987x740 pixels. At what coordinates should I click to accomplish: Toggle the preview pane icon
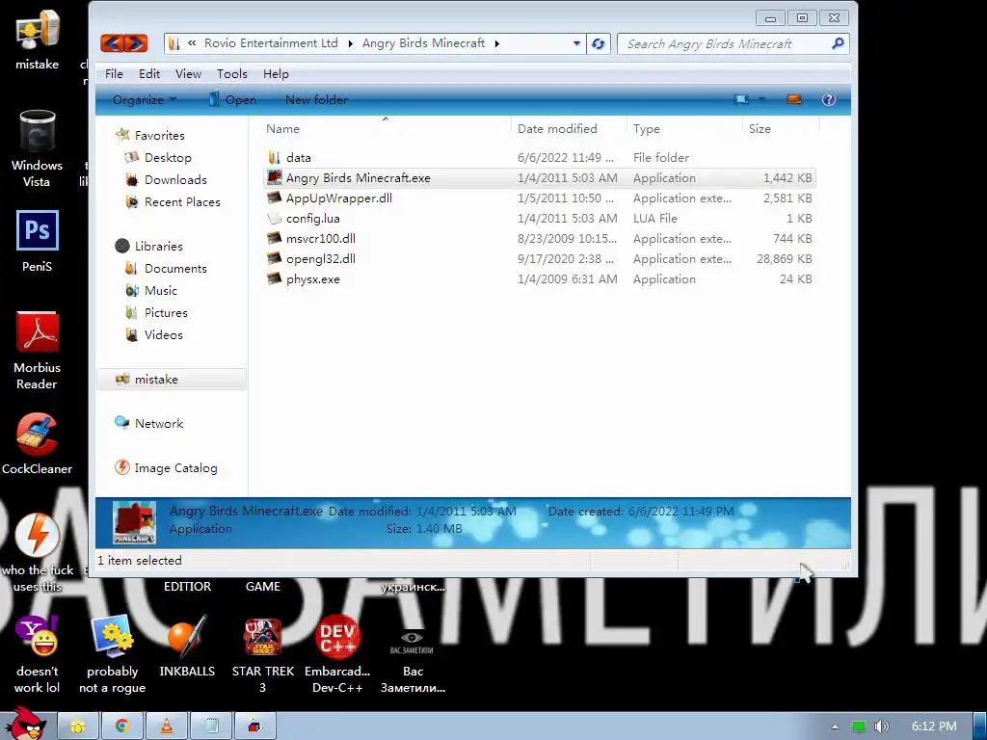tap(794, 99)
